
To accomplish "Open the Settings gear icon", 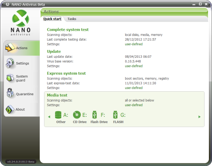I will pos(10,63).
